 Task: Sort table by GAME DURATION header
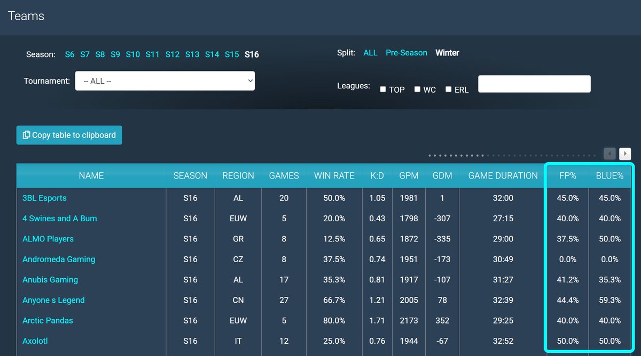pyautogui.click(x=503, y=176)
